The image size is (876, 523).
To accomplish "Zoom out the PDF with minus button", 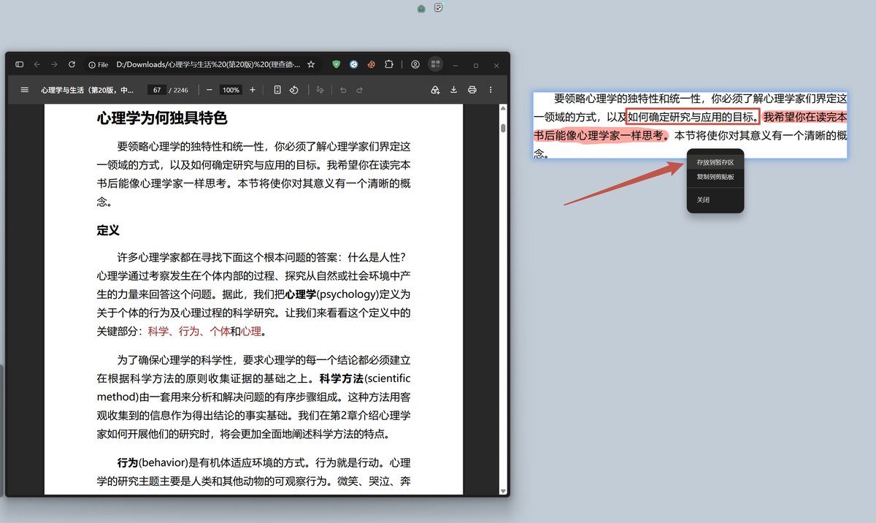I will (x=209, y=90).
